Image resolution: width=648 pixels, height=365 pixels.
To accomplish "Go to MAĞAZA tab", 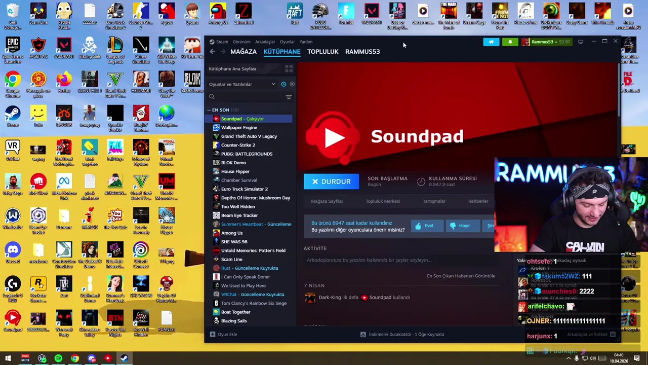I will tap(244, 52).
